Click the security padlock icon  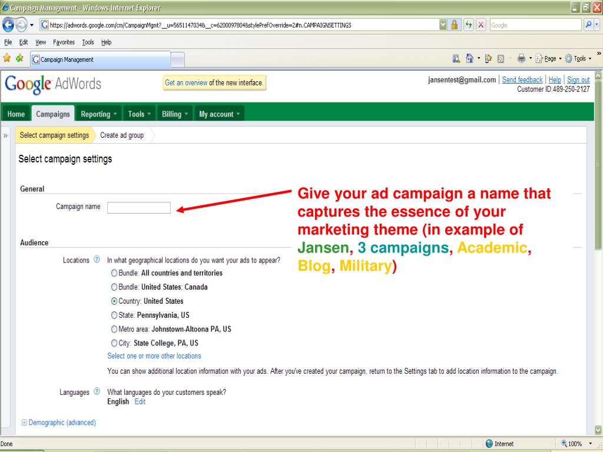455,25
